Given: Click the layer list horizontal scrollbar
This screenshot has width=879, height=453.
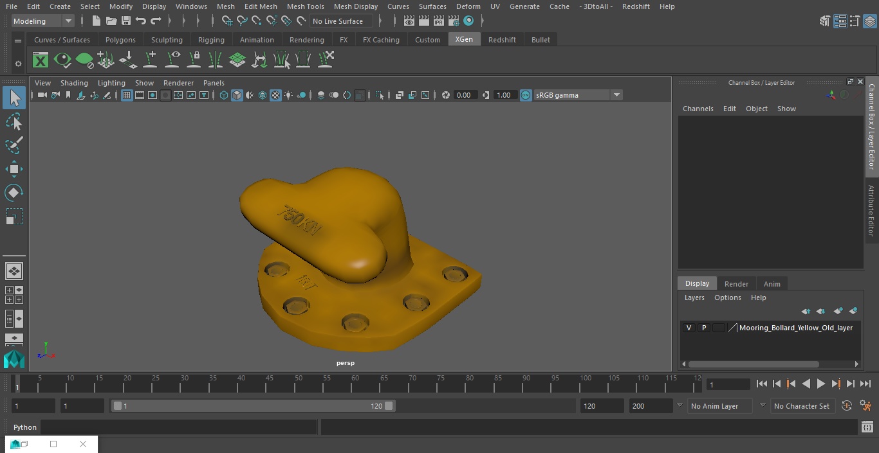Looking at the screenshot, I should [x=753, y=364].
